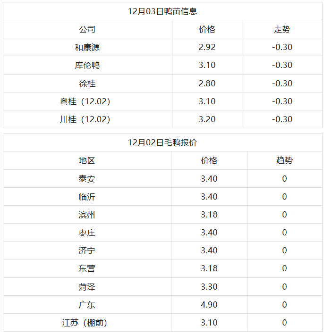The width and height of the screenshot is (324, 334).
Task: Select the 库伦鸭 row name
Action: pyautogui.click(x=87, y=65)
